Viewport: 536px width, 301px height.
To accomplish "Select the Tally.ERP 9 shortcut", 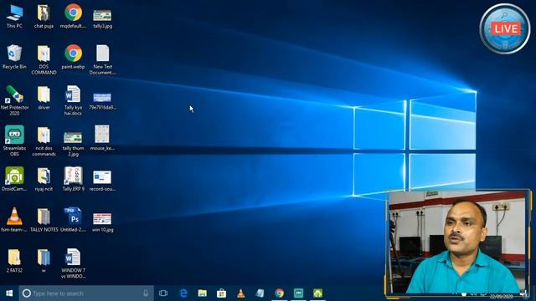I will (x=73, y=179).
